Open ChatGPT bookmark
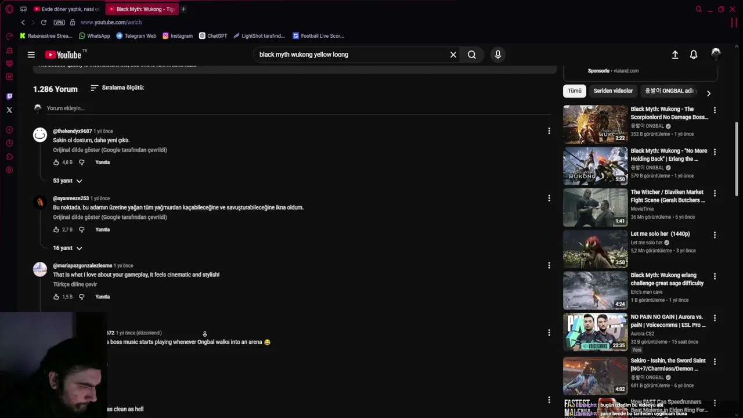This screenshot has height=418, width=743. (x=213, y=36)
